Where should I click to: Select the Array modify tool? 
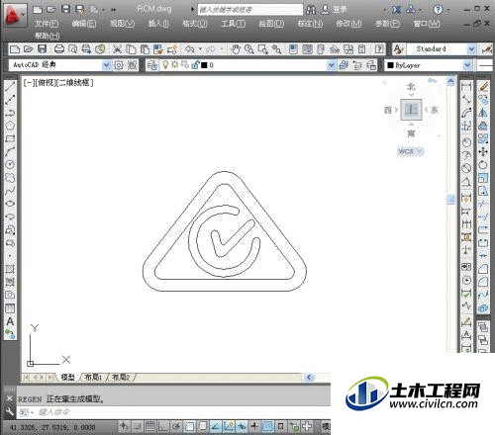coord(483,138)
